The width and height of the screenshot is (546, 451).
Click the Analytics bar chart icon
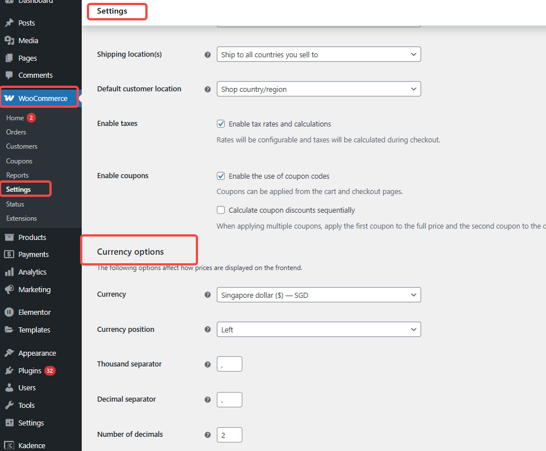point(9,272)
